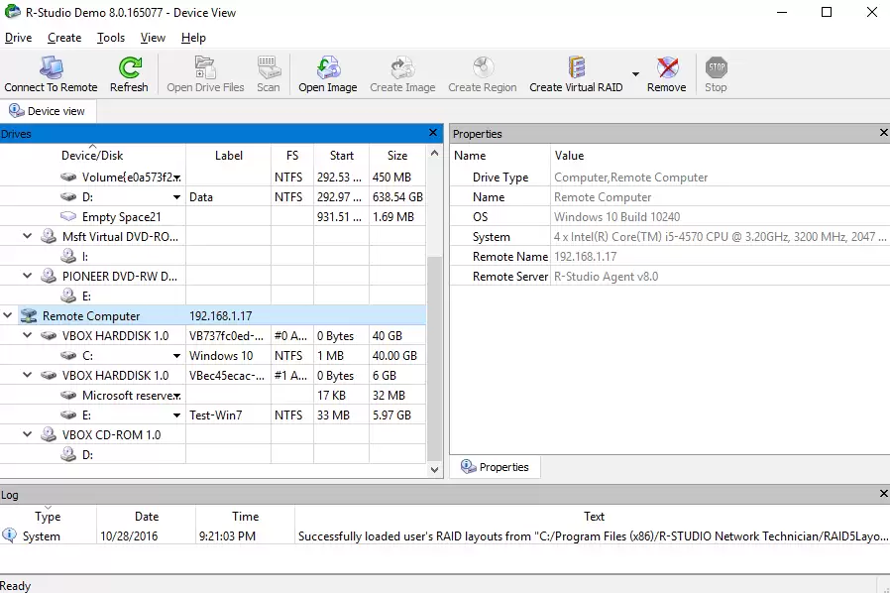Switch to the Device view tab

click(48, 111)
